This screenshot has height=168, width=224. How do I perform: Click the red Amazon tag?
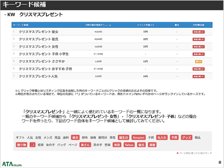click(138, 138)
